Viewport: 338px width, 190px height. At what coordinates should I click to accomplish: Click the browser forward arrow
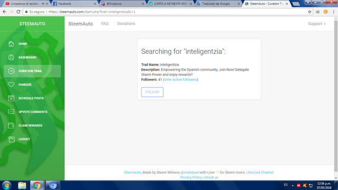(12, 12)
